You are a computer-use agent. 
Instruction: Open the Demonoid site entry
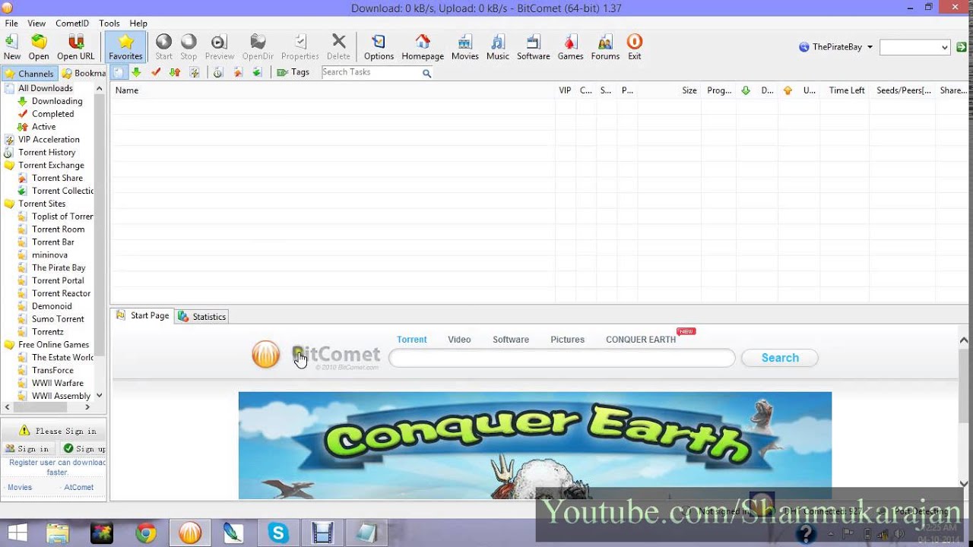(x=52, y=306)
